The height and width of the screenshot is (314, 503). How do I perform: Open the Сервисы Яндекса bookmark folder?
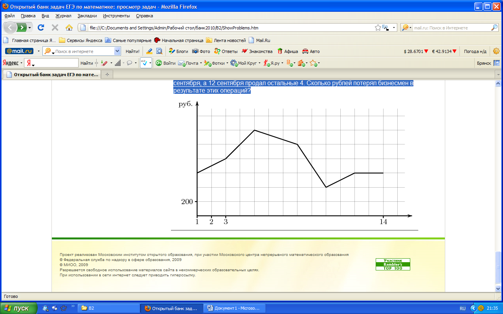pos(81,40)
